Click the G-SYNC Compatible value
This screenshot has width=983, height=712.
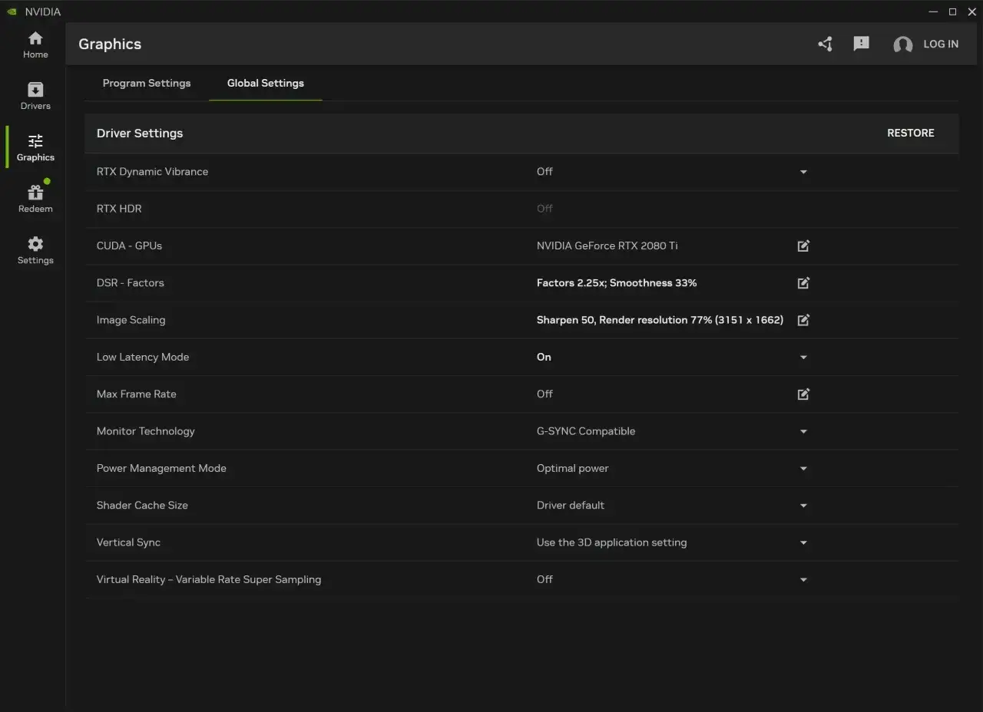click(586, 431)
